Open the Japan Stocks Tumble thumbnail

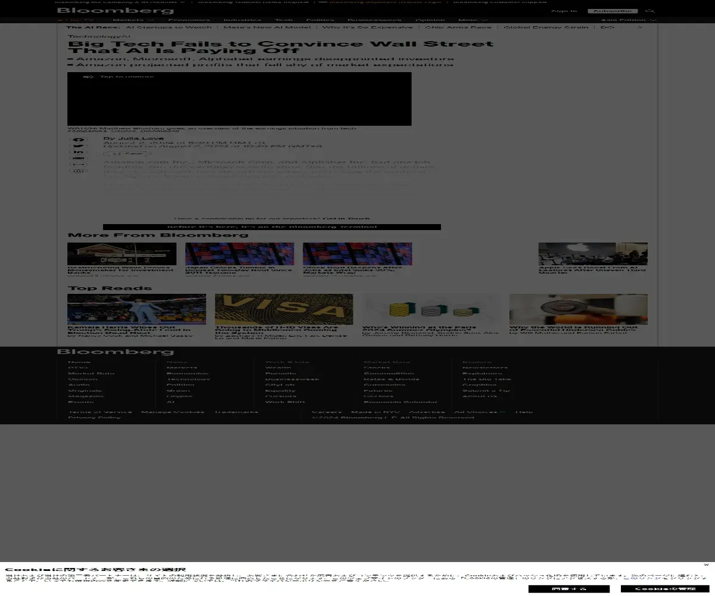[240, 254]
